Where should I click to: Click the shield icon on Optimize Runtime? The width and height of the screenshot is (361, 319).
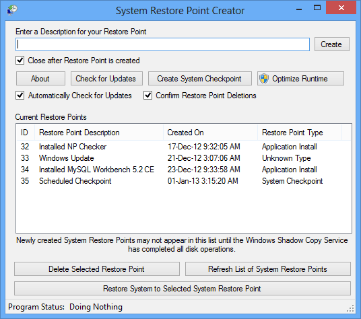tap(264, 79)
